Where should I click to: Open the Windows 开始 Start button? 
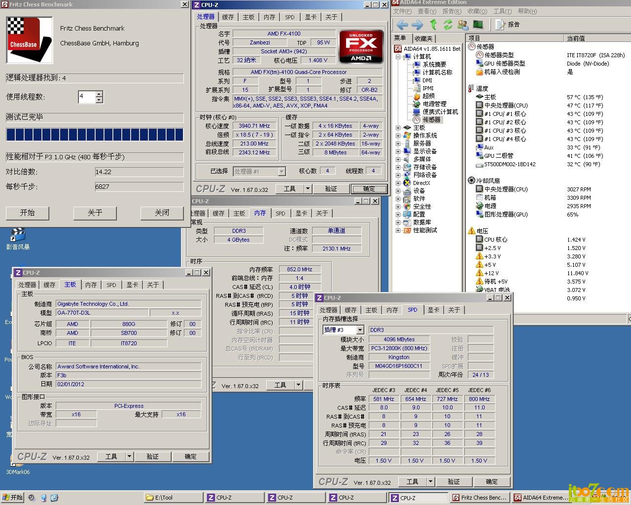click(13, 498)
